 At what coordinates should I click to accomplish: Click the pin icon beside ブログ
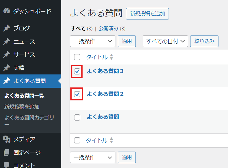7,28
